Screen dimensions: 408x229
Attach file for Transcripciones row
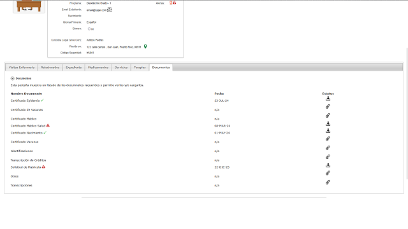pos(328,183)
